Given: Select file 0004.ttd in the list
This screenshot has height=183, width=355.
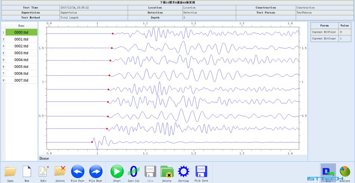Looking at the screenshot, I should tap(21, 60).
